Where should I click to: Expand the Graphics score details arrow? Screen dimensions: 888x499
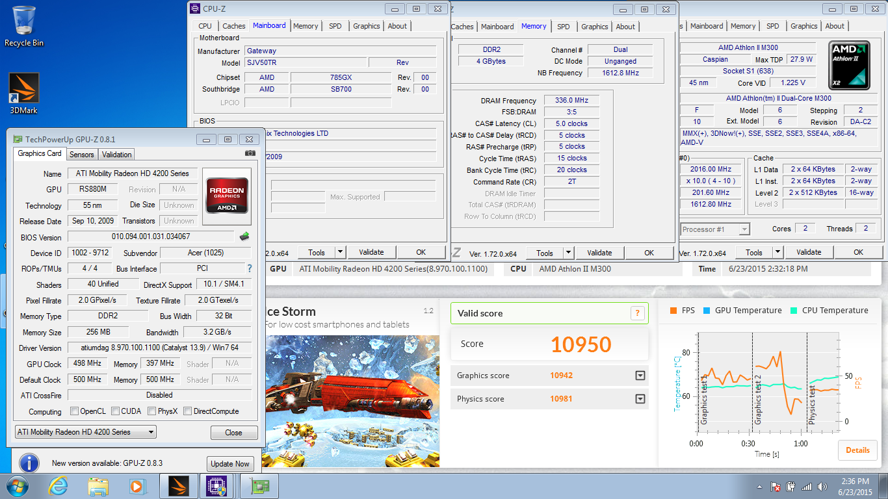coord(640,376)
